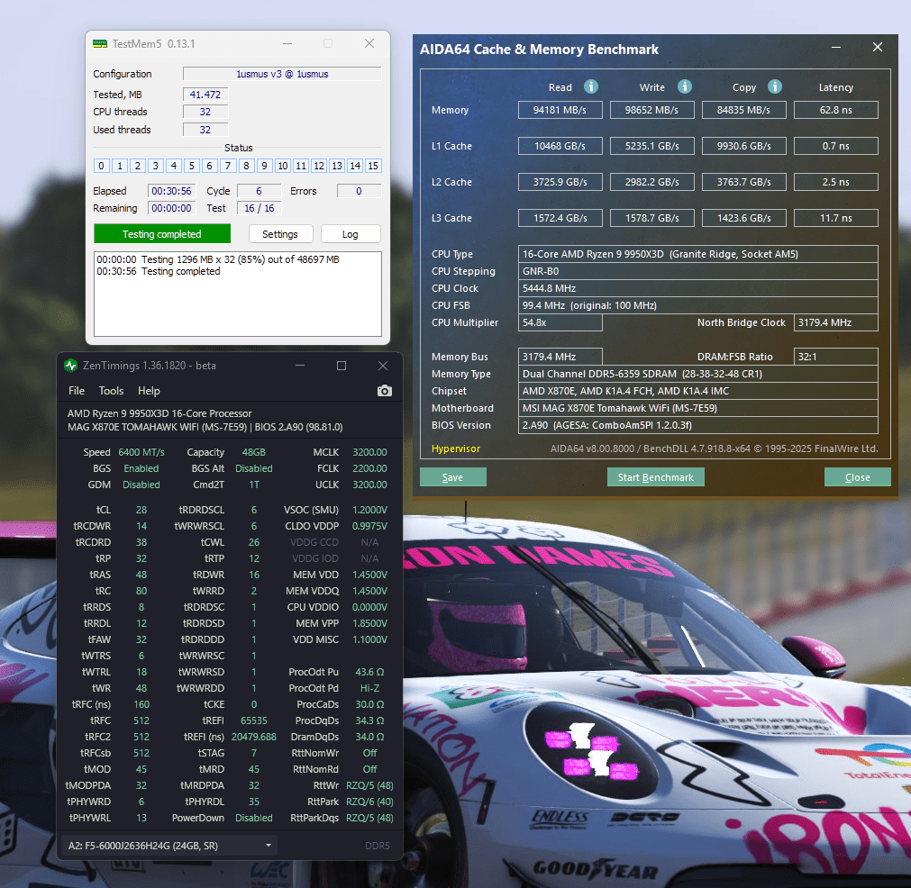The width and height of the screenshot is (911, 888).
Task: Click CPU Type field 16-Core AMD Ryzen 9 9950X3D
Action: pos(697,254)
